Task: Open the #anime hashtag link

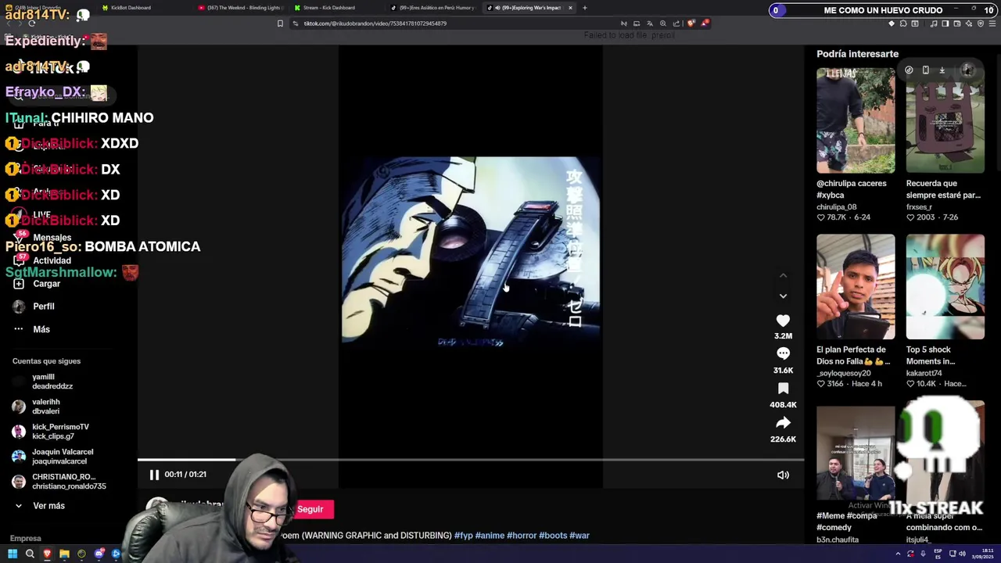Action: tap(490, 536)
